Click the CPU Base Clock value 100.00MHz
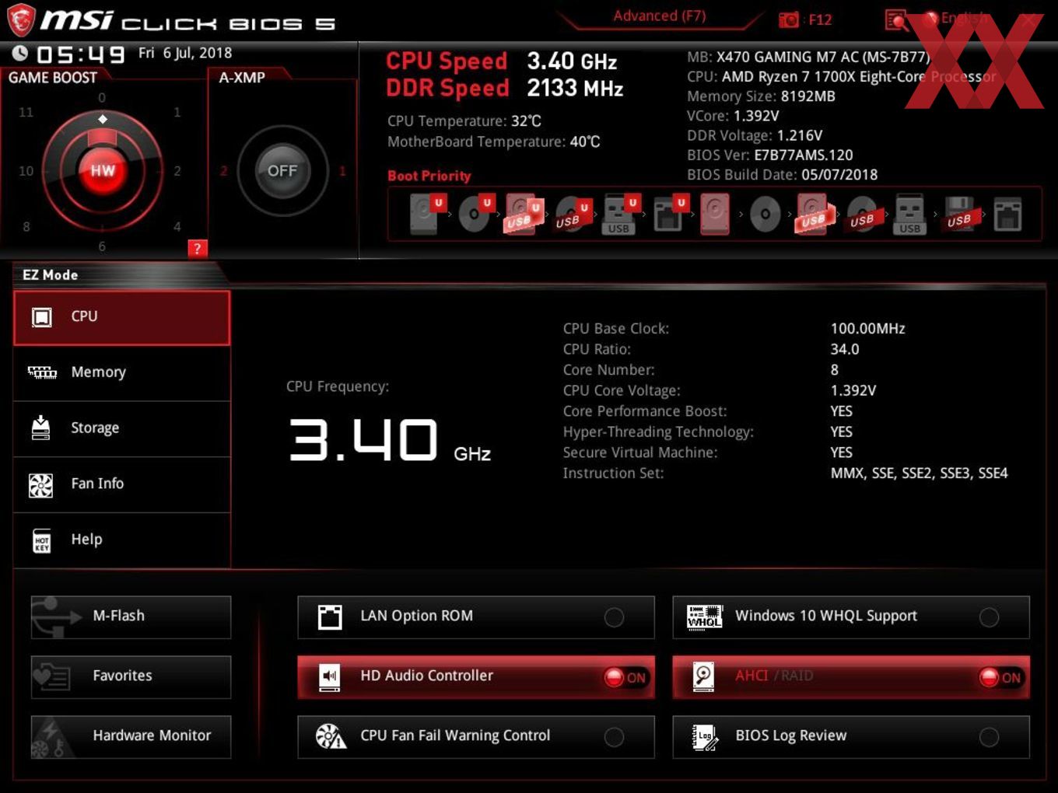The height and width of the screenshot is (793, 1058). click(x=867, y=329)
